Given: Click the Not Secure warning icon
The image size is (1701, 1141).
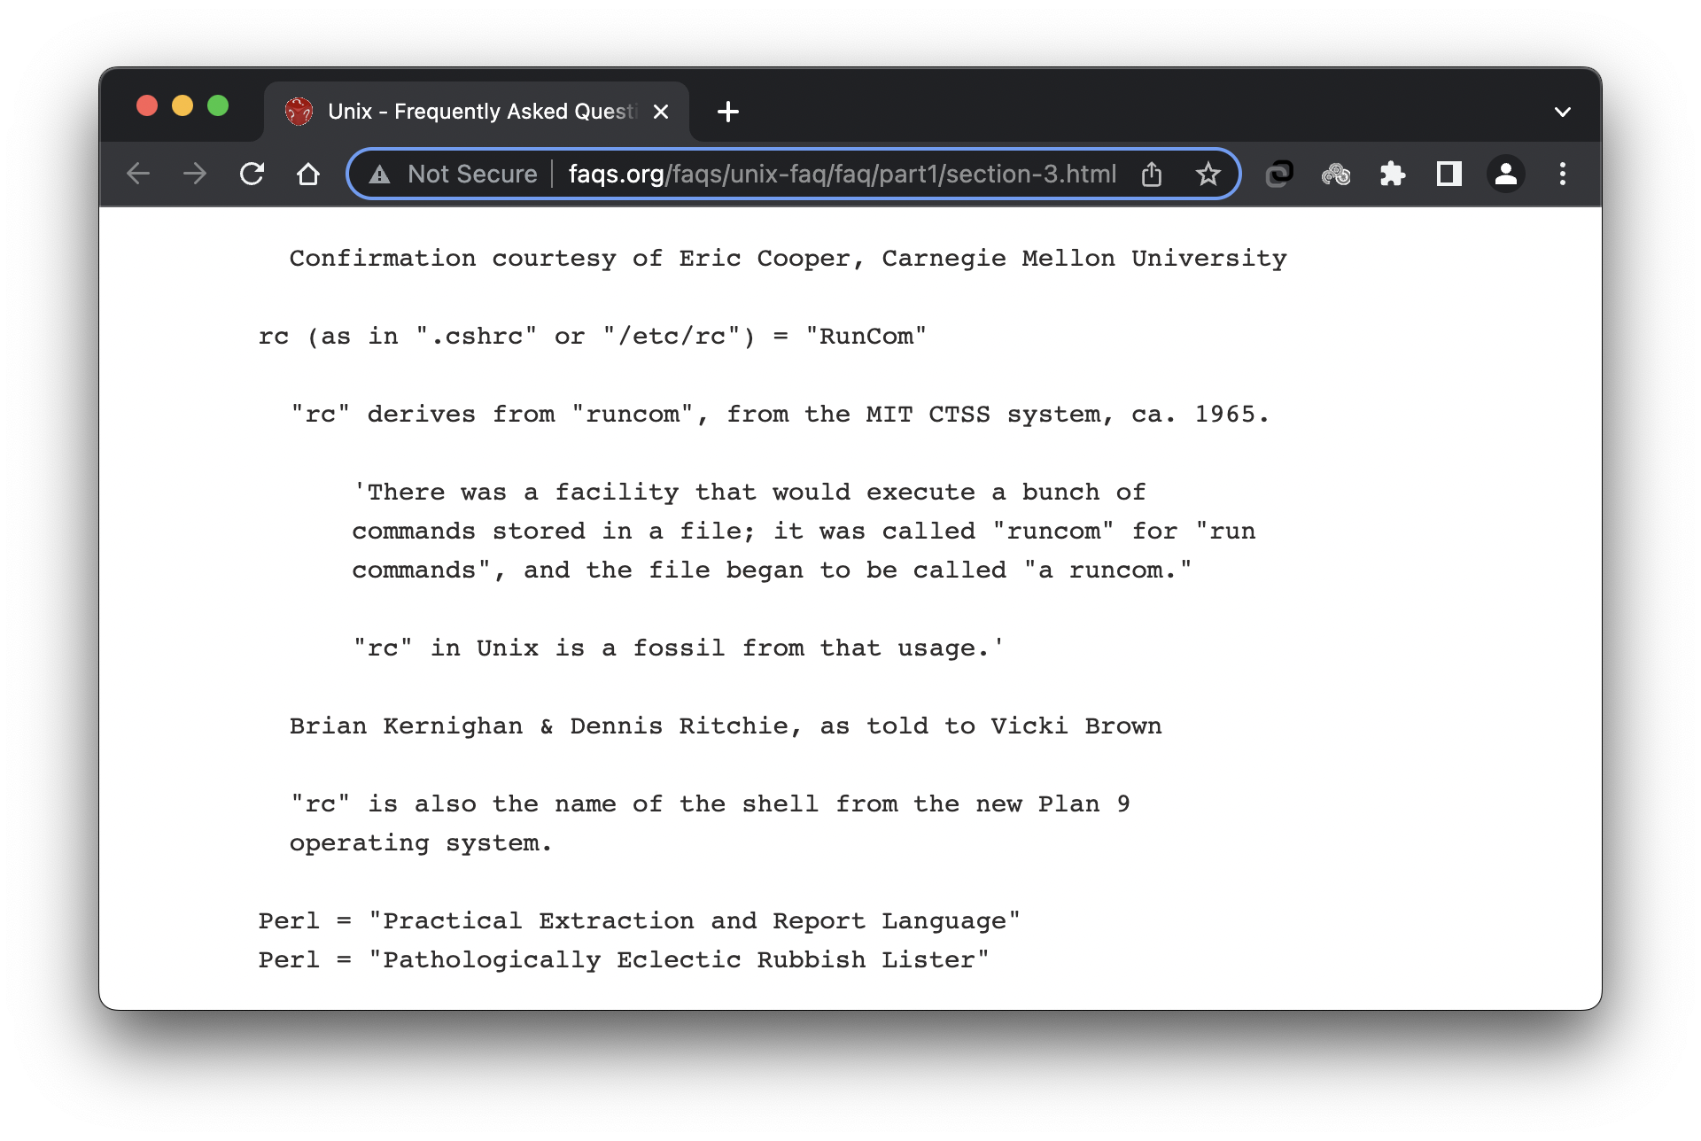Looking at the screenshot, I should click(x=380, y=175).
